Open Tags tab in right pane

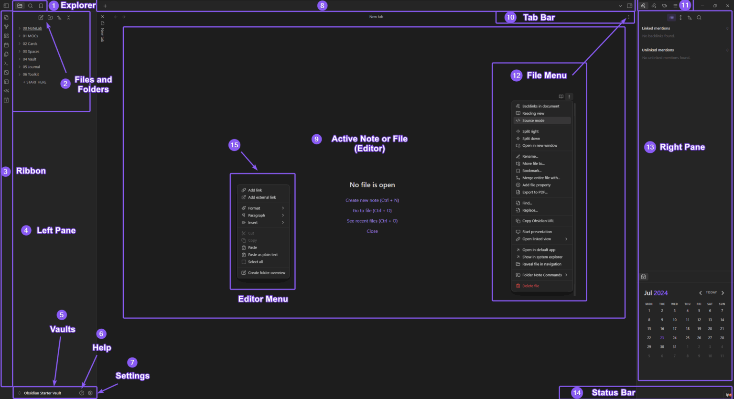coord(664,6)
